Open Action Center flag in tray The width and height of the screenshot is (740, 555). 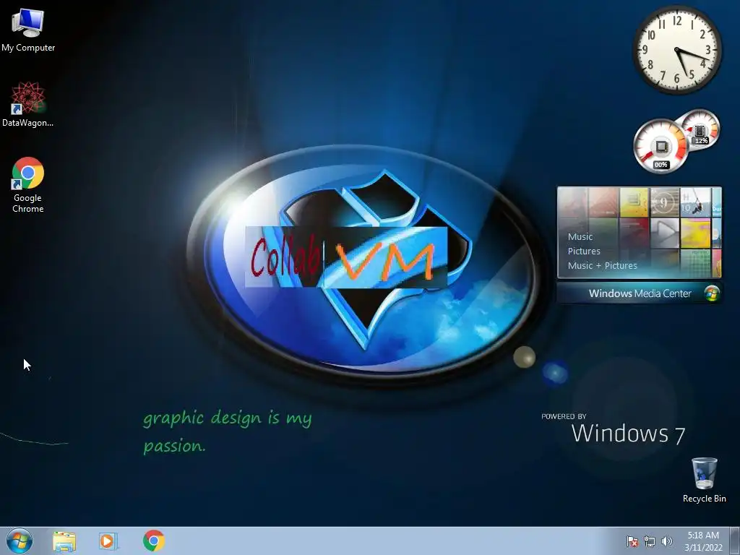point(632,541)
